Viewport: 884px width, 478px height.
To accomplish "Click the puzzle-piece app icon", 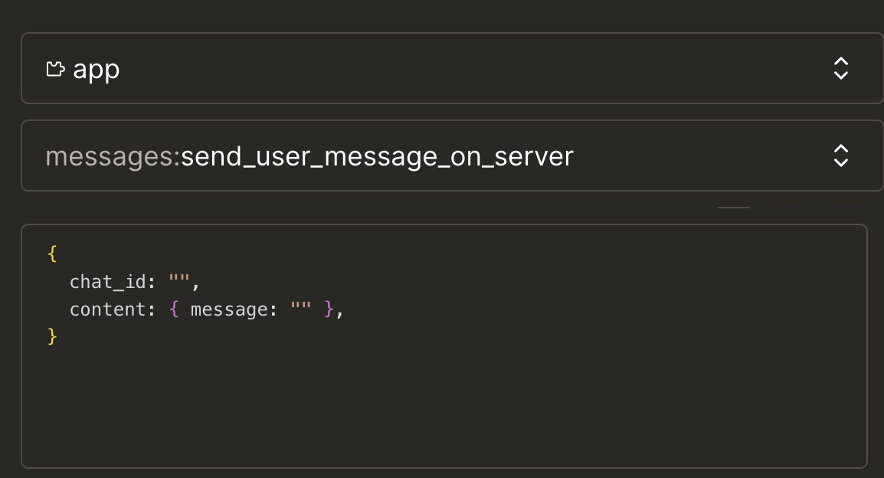I will 55,70.
